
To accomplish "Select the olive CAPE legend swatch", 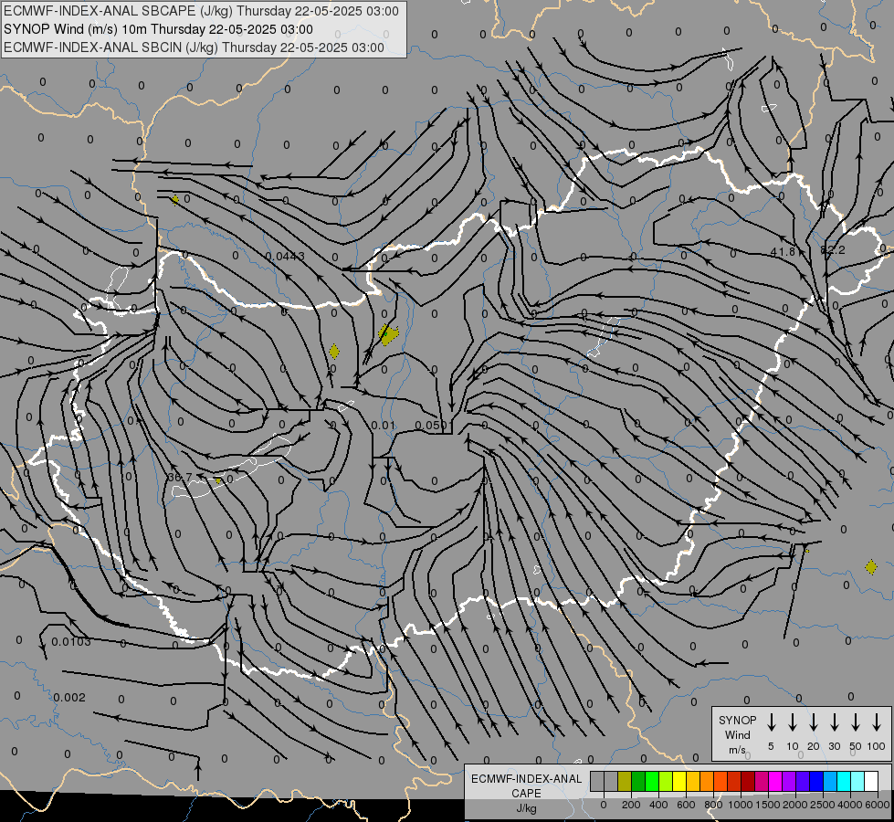I will (625, 781).
